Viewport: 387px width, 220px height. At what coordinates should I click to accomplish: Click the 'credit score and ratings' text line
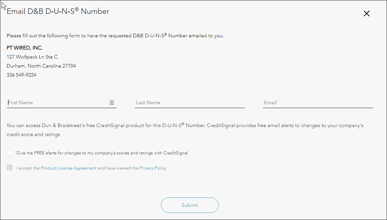tap(33, 134)
